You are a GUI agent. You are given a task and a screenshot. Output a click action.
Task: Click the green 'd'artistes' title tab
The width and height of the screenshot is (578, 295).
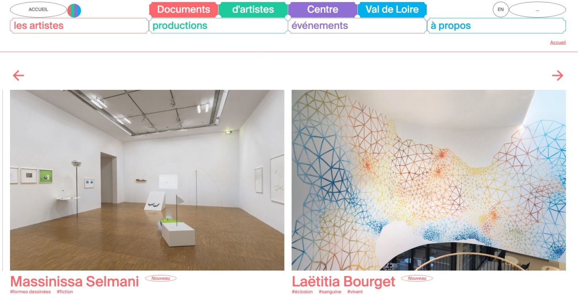pyautogui.click(x=253, y=10)
